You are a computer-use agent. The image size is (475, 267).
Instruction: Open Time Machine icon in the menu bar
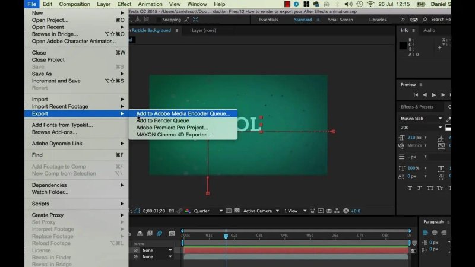click(x=360, y=4)
